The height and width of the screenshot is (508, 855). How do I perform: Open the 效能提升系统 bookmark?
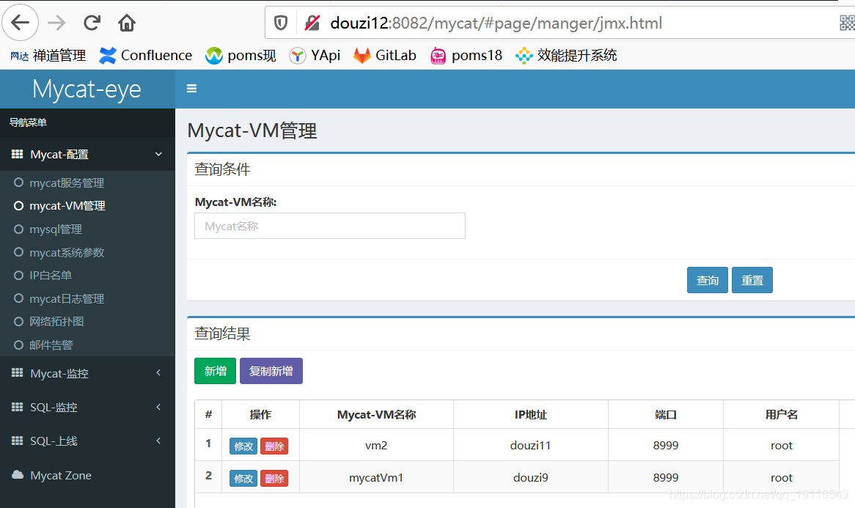pos(566,56)
